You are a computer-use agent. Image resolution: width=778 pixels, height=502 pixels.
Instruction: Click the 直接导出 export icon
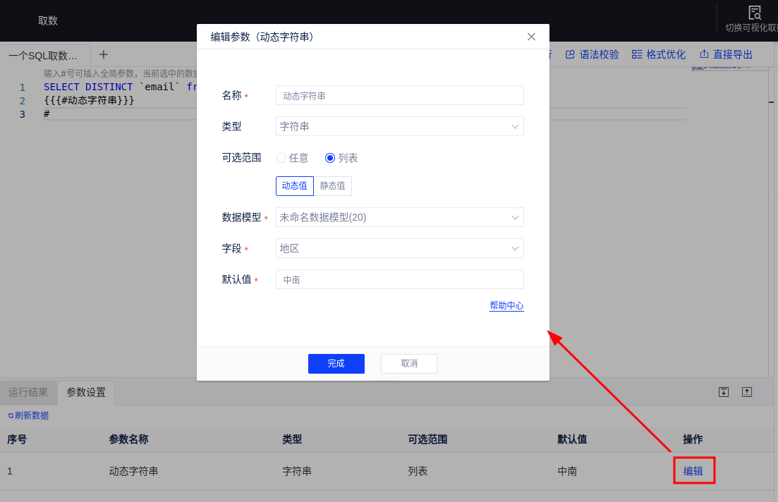pos(704,54)
